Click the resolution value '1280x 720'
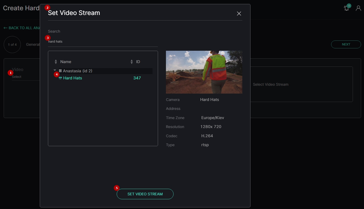 211,127
